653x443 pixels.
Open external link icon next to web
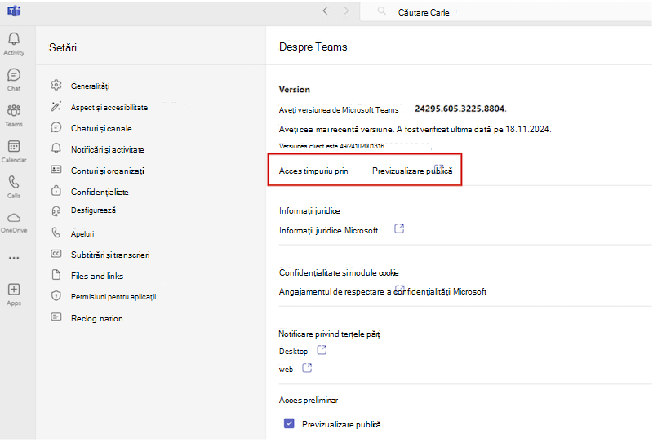click(x=307, y=368)
